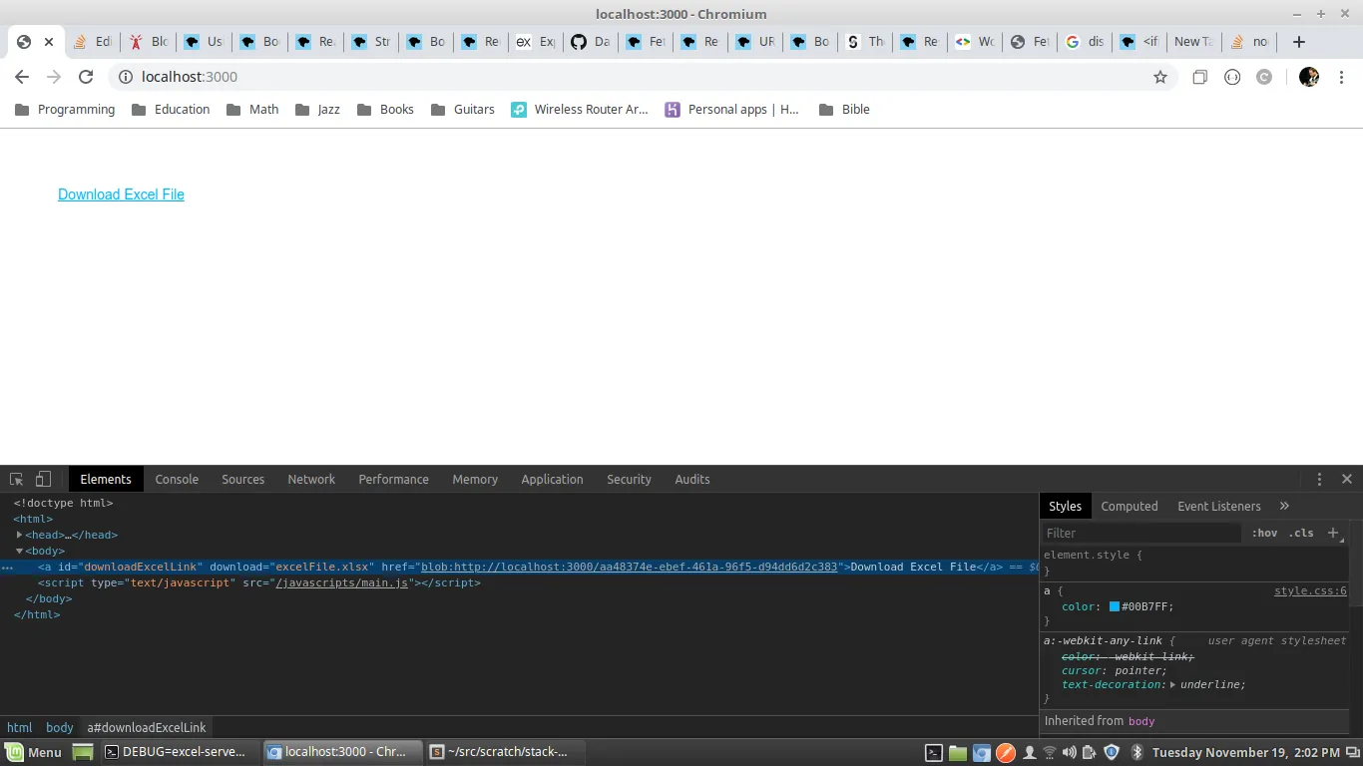Open the Bluetooth tray icon
Screen dimensions: 1363x766
1136,752
